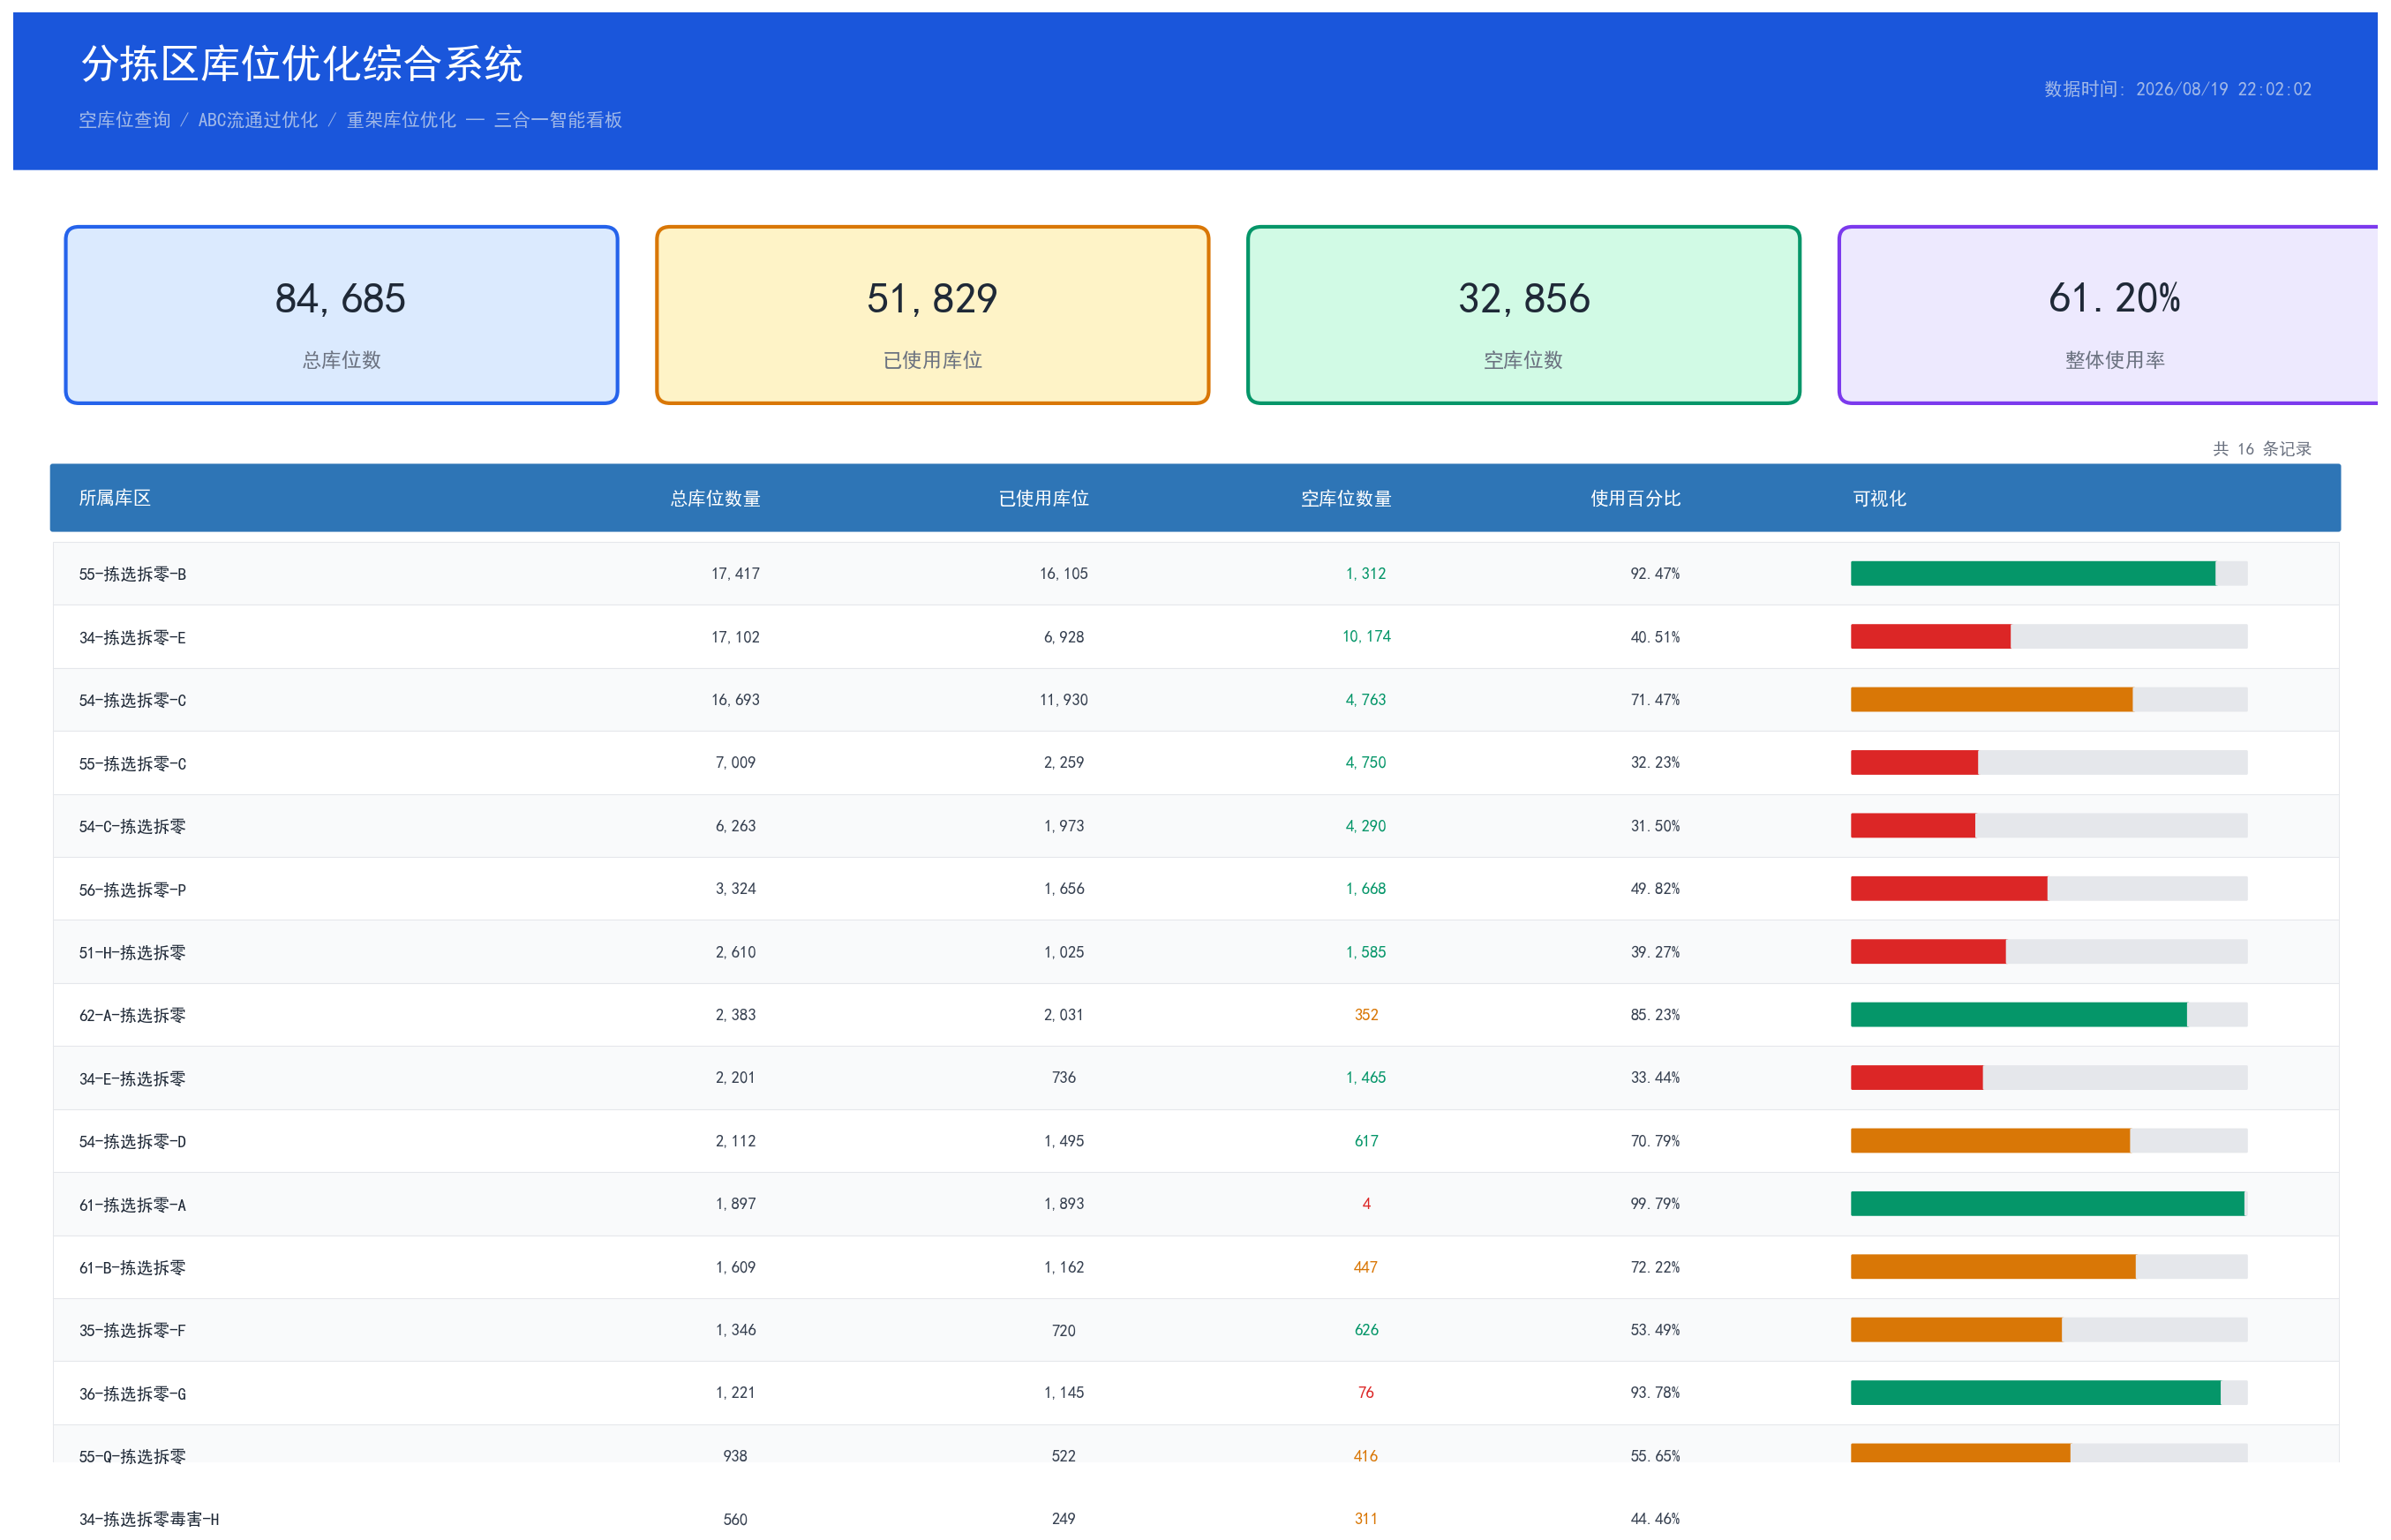Click the 三合一智能看板 label in header
2391x1540 pixels.
558,120
